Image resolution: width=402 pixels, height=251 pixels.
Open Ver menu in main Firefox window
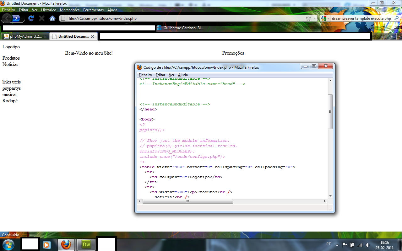point(35,10)
